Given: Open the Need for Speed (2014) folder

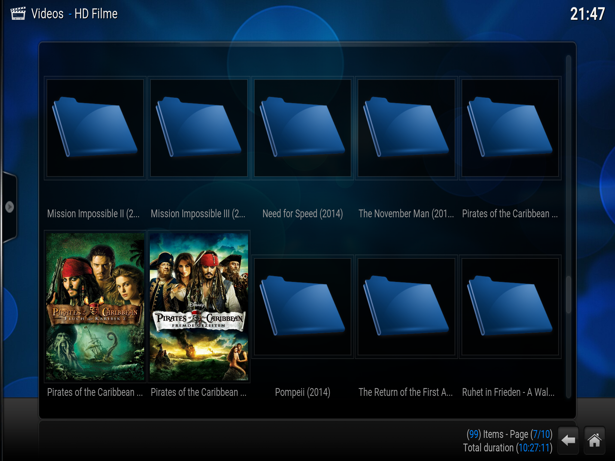Looking at the screenshot, I should coord(303,128).
